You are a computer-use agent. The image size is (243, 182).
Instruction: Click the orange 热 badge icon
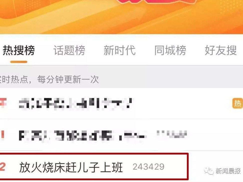237,103
